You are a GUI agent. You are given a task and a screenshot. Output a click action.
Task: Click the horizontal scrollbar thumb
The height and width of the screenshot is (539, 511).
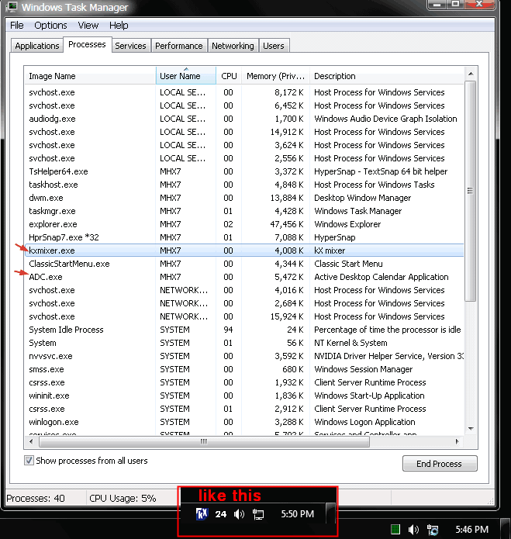tap(204, 442)
